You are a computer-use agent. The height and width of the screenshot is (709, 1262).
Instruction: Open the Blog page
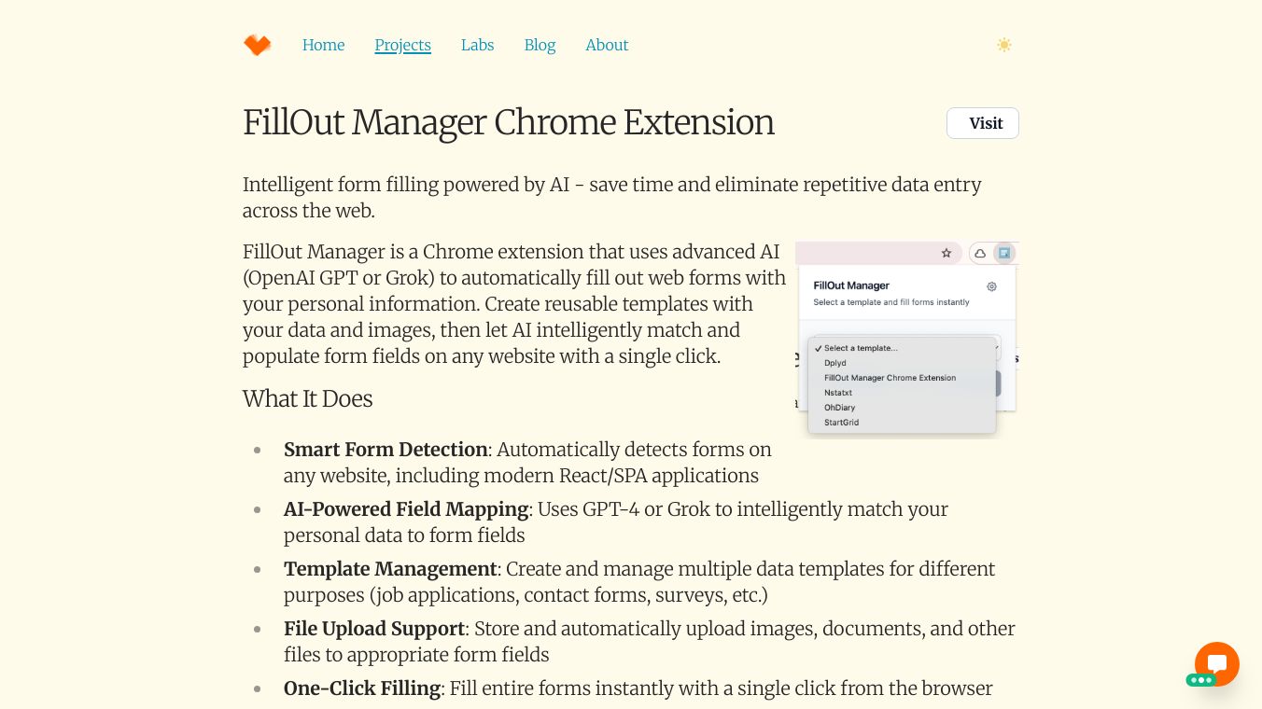pyautogui.click(x=540, y=45)
